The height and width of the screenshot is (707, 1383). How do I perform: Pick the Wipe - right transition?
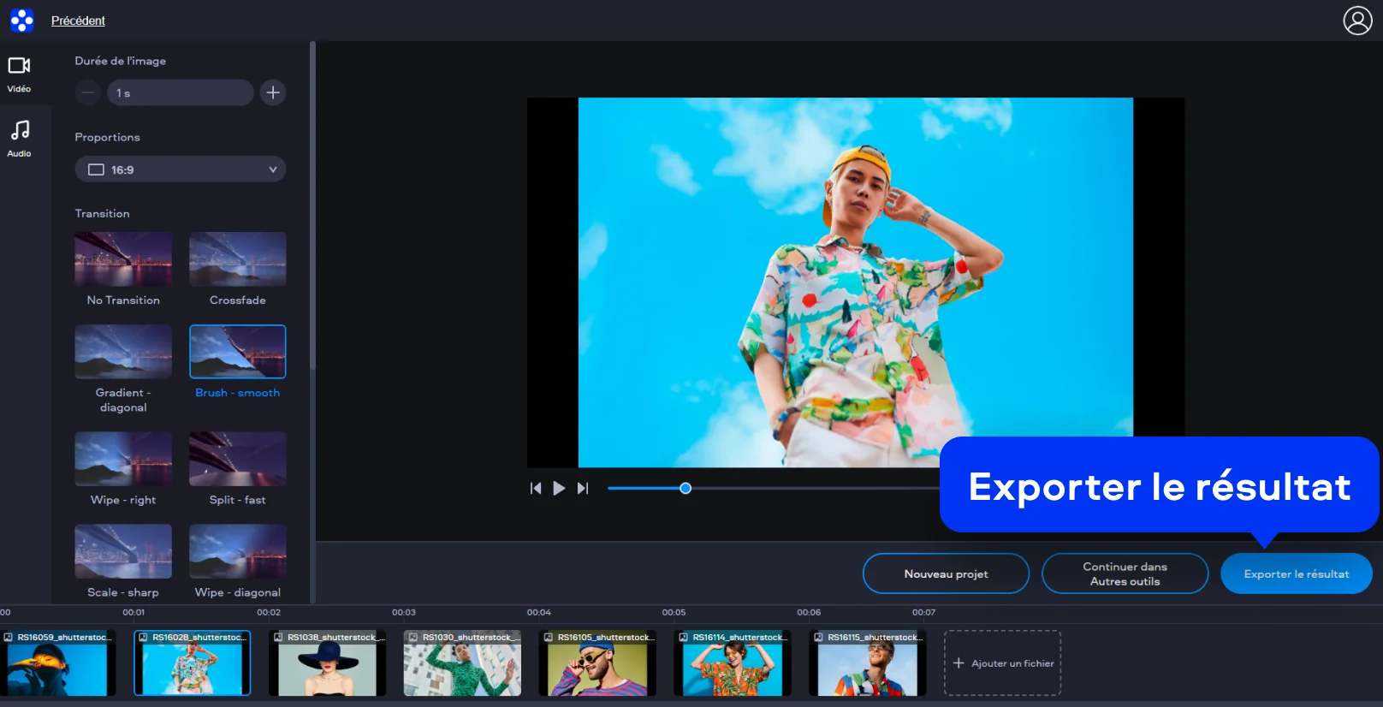123,460
